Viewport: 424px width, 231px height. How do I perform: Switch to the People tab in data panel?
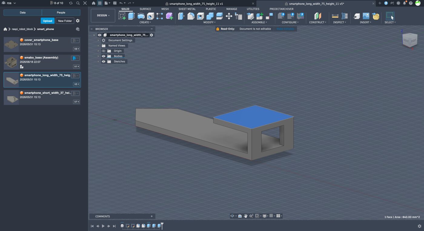(61, 13)
